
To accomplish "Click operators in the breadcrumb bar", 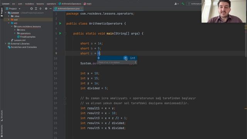I will click(x=51, y=3).
